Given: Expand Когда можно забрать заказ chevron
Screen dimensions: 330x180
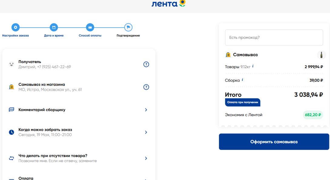Looking at the screenshot, I should pos(146,132).
